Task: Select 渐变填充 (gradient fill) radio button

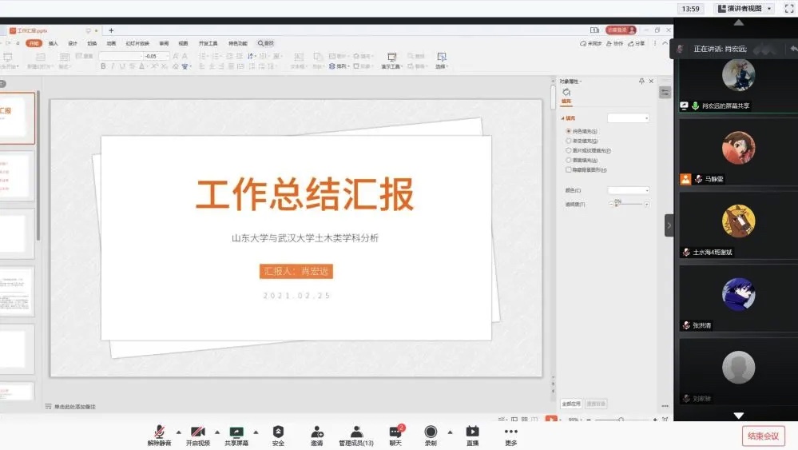Action: click(569, 141)
